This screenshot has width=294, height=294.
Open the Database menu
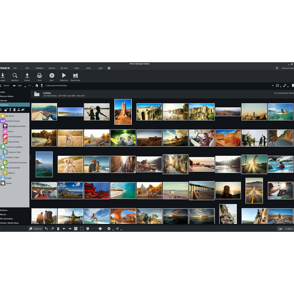click(x=40, y=68)
